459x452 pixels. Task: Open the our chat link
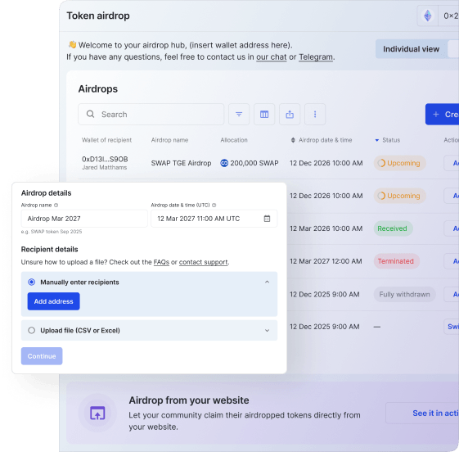[x=272, y=56]
